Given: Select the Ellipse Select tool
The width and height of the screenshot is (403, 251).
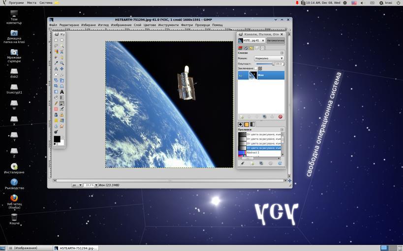Looking at the screenshot, I should 62,40.
